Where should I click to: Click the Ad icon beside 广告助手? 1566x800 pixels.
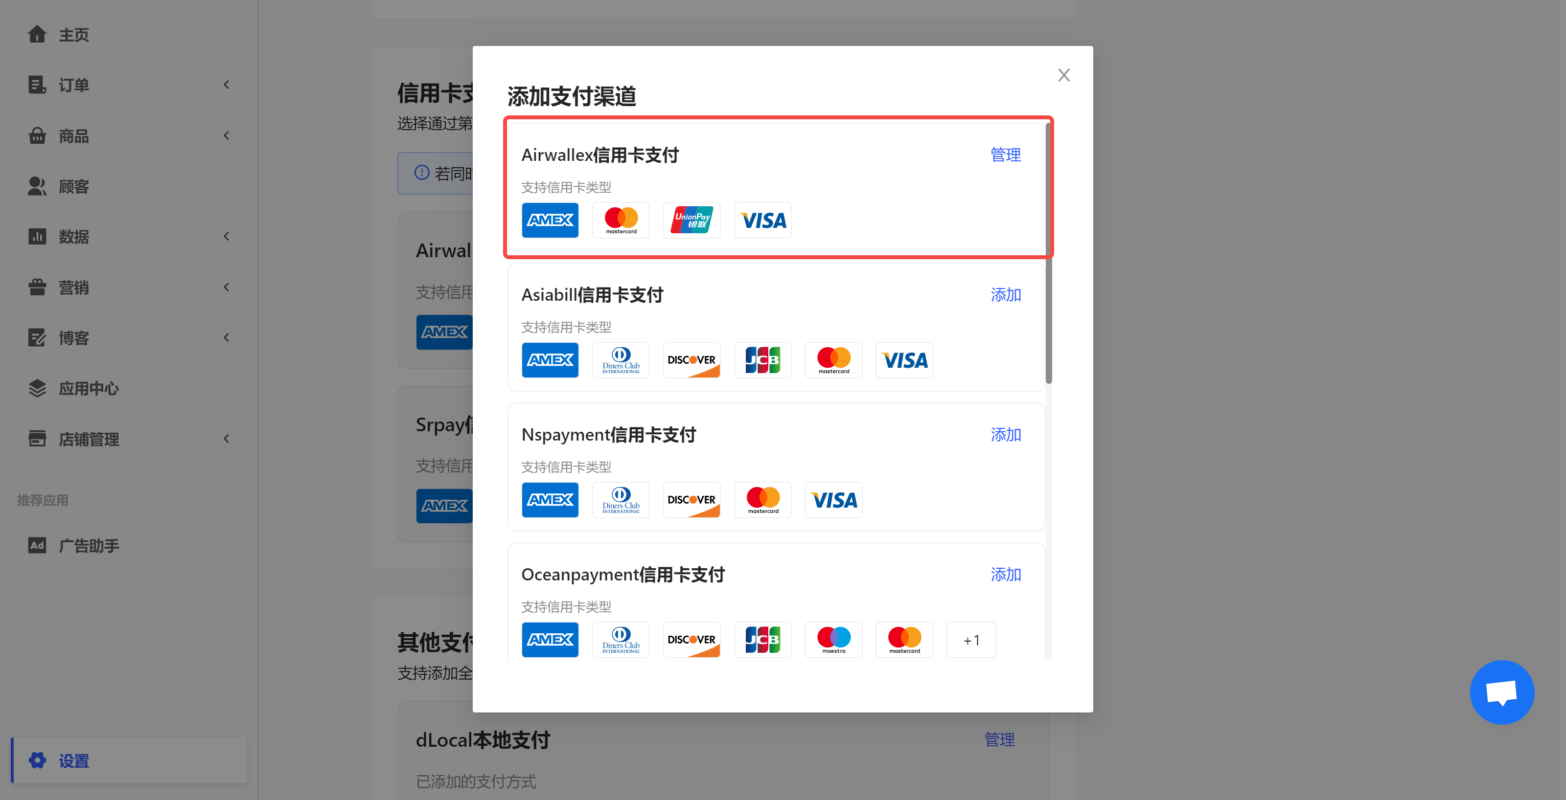[x=37, y=545]
